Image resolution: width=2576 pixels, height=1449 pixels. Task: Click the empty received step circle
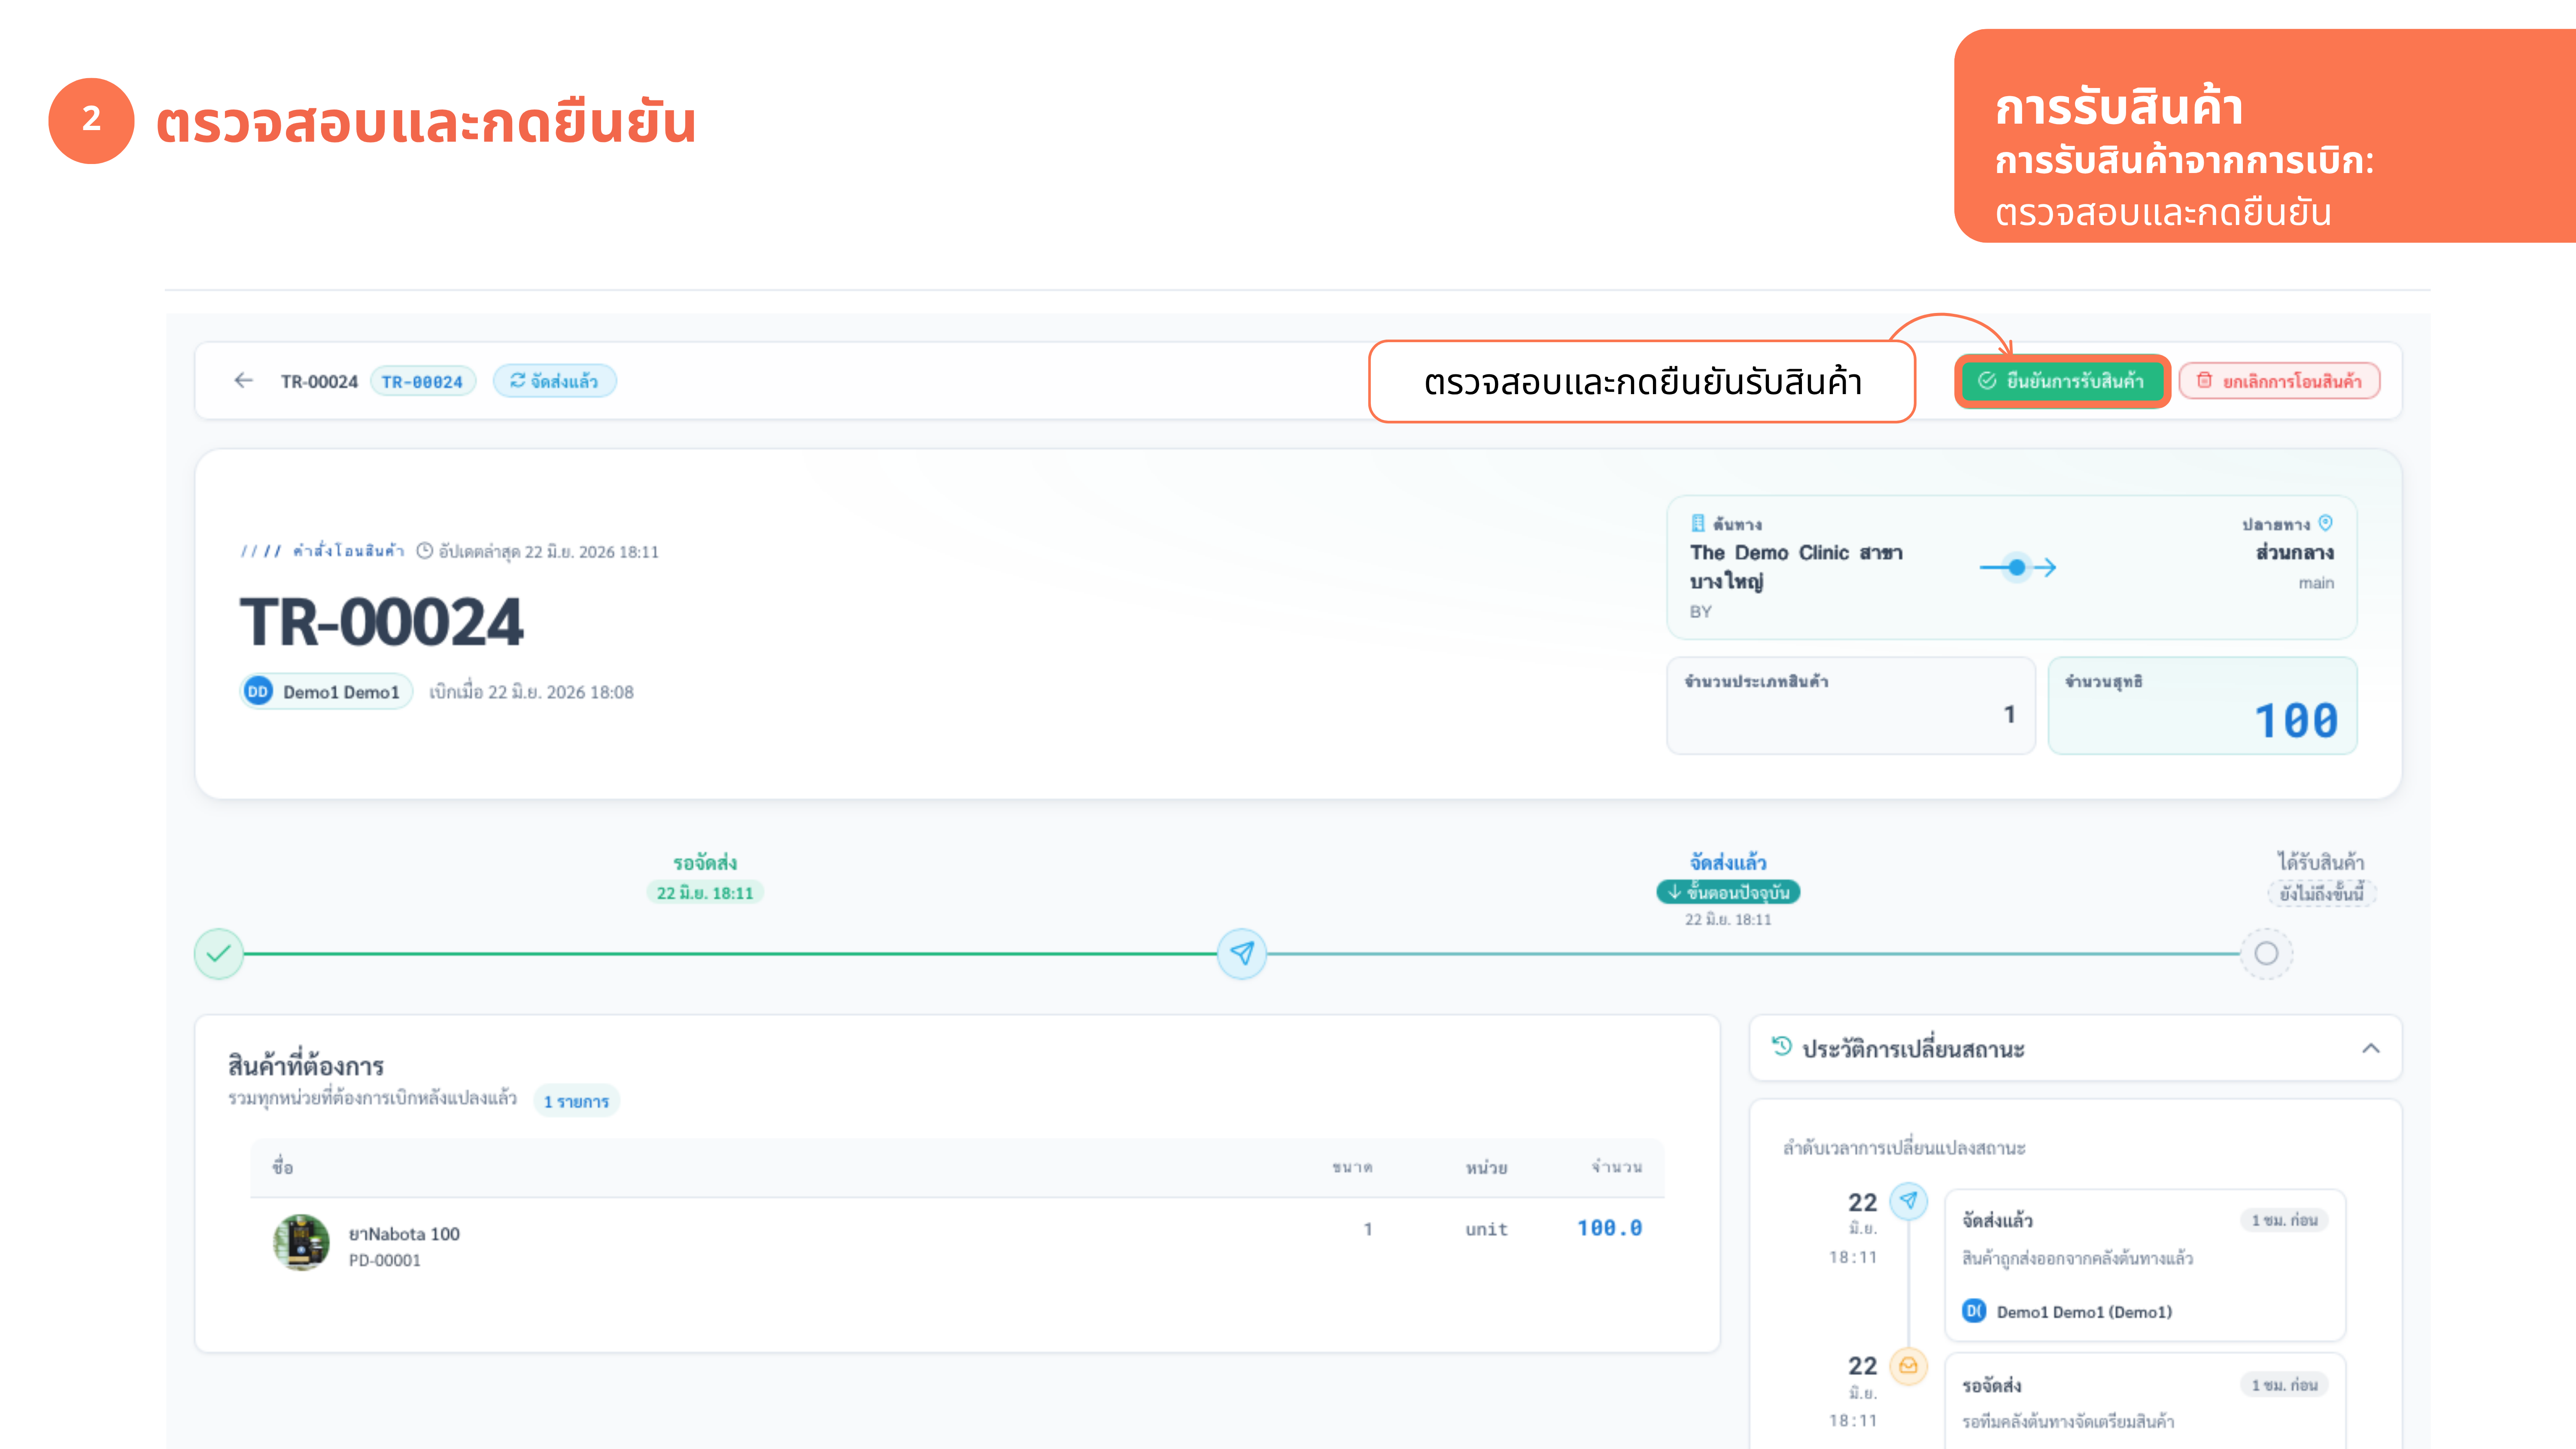point(2266,954)
